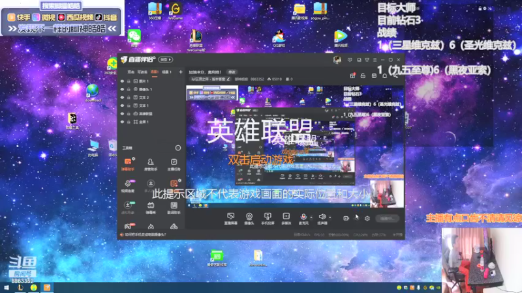
Task: Open the 房管助手 tool
Action: (x=151, y=165)
